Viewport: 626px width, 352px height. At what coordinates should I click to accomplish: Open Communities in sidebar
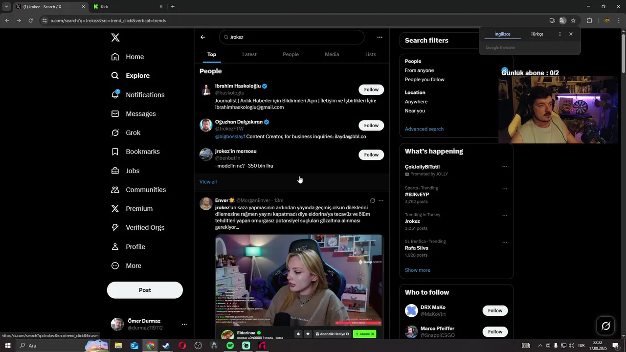tap(138, 190)
